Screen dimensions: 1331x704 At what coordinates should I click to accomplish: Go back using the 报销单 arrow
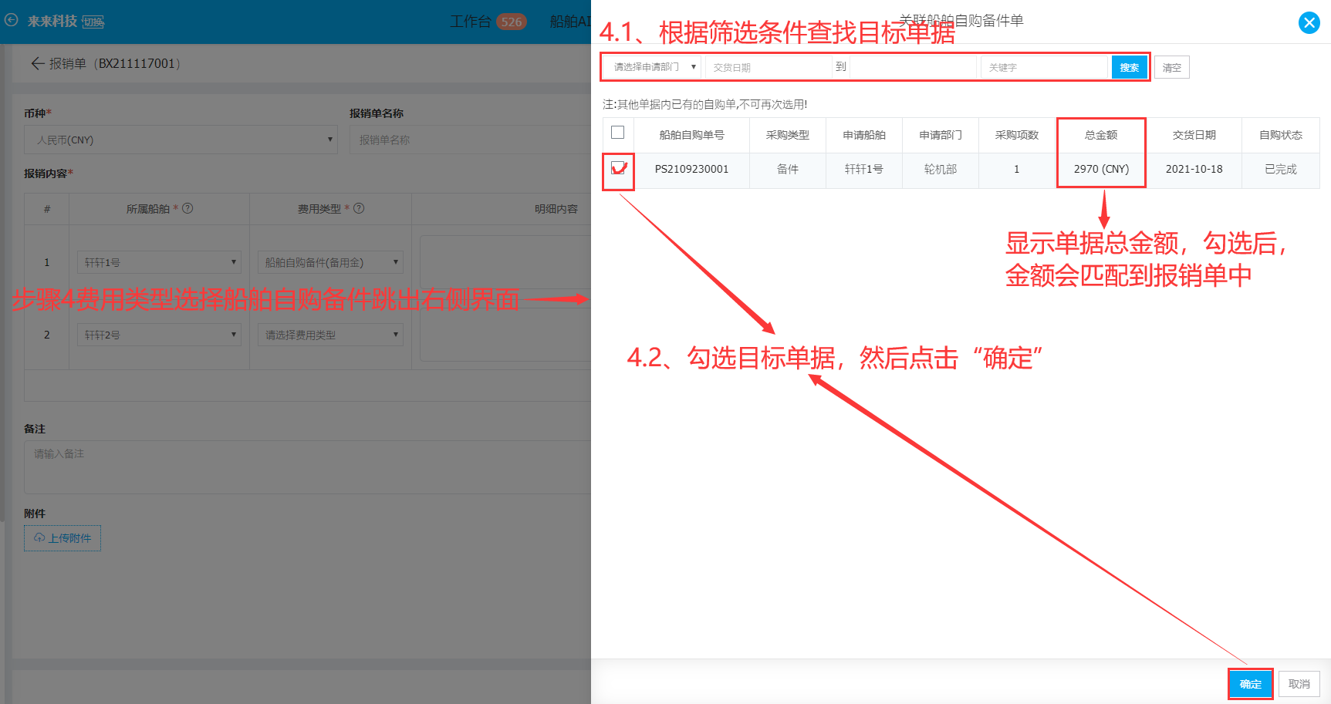[x=37, y=63]
